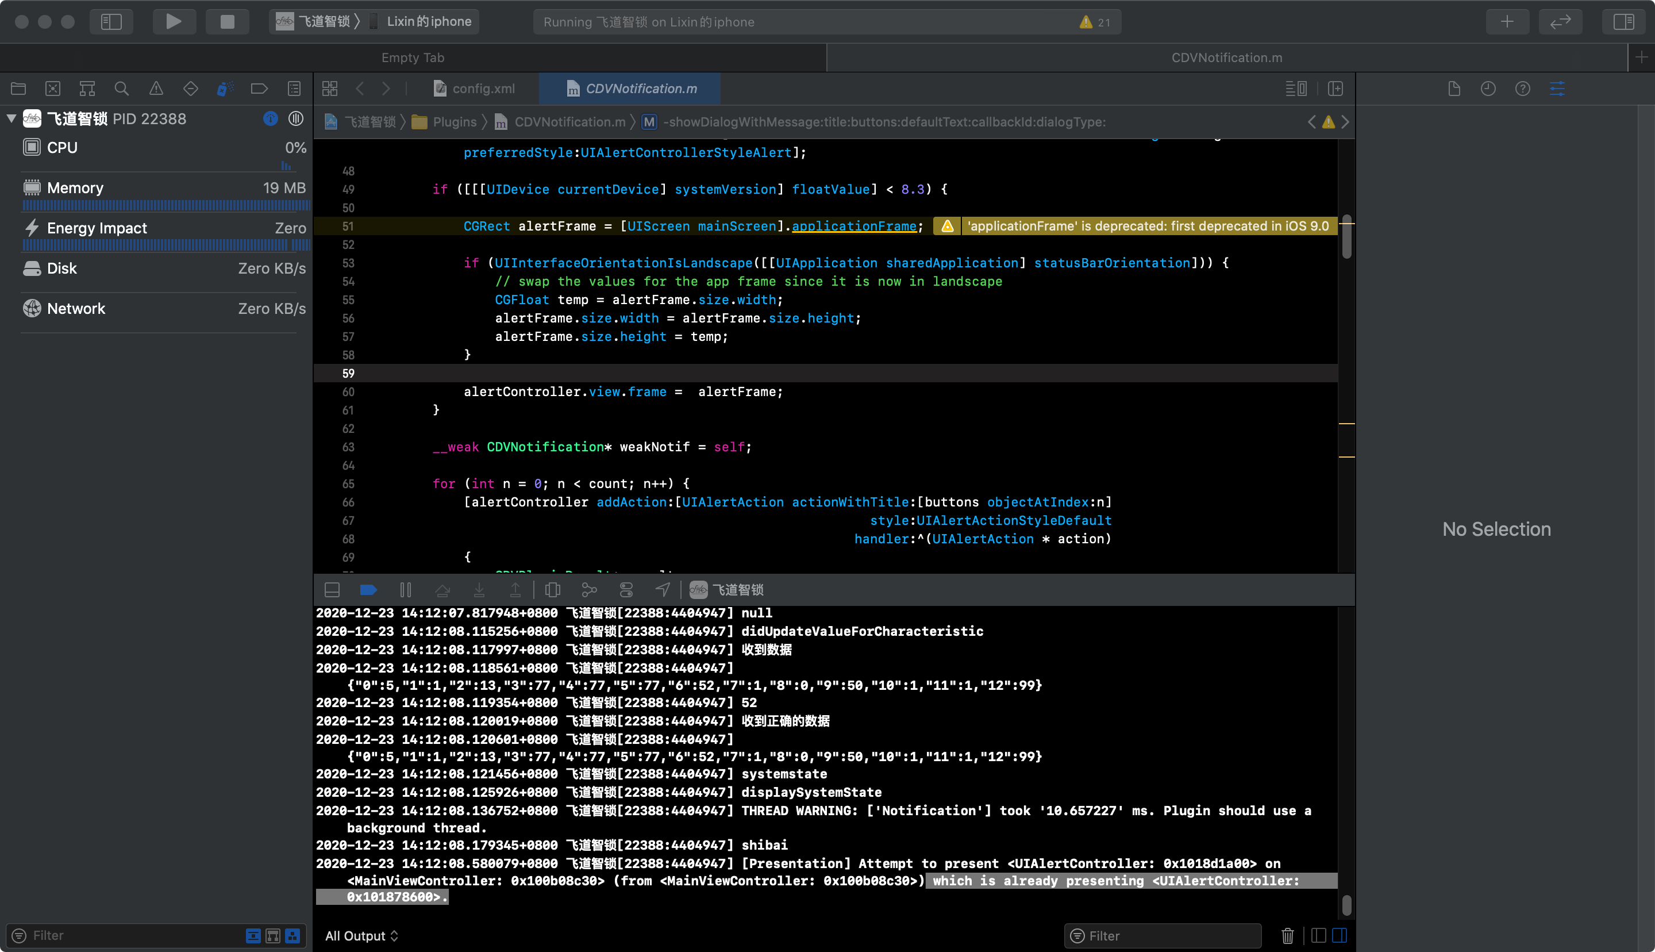This screenshot has height=952, width=1655.
Task: Switch to the config.xml editor tab
Action: tap(483, 89)
